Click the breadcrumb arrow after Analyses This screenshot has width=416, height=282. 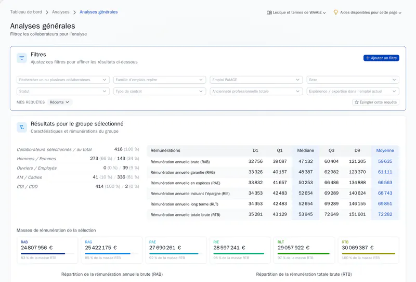point(74,12)
